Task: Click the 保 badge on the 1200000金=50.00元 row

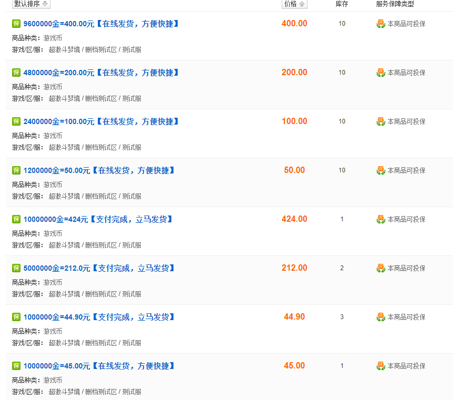Action: tap(16, 170)
